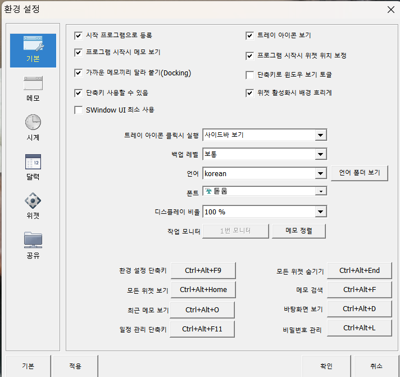
Task: Toggle 프로그램 시작시 메모 보기 checkbox
Action: click(78, 53)
